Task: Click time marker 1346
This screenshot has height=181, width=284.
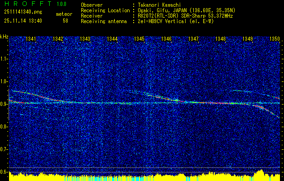Action: coord(166,38)
